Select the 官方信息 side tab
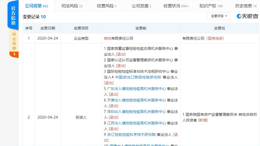Viewport: 260px width, 146px height. pos(13,15)
